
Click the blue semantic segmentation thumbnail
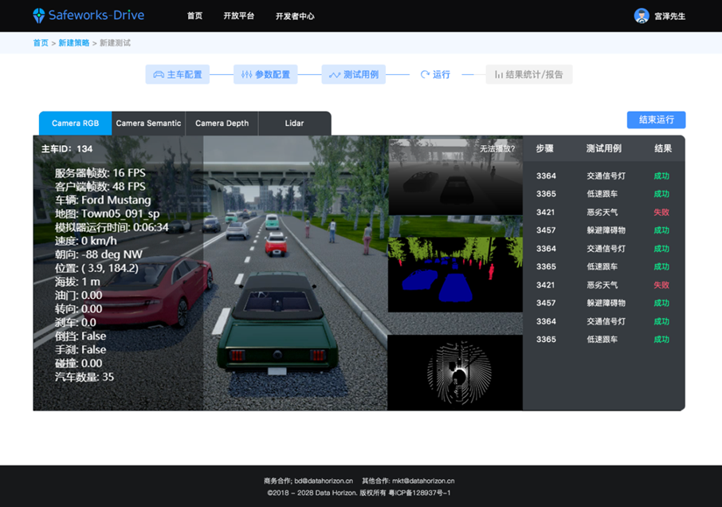pyautogui.click(x=455, y=275)
